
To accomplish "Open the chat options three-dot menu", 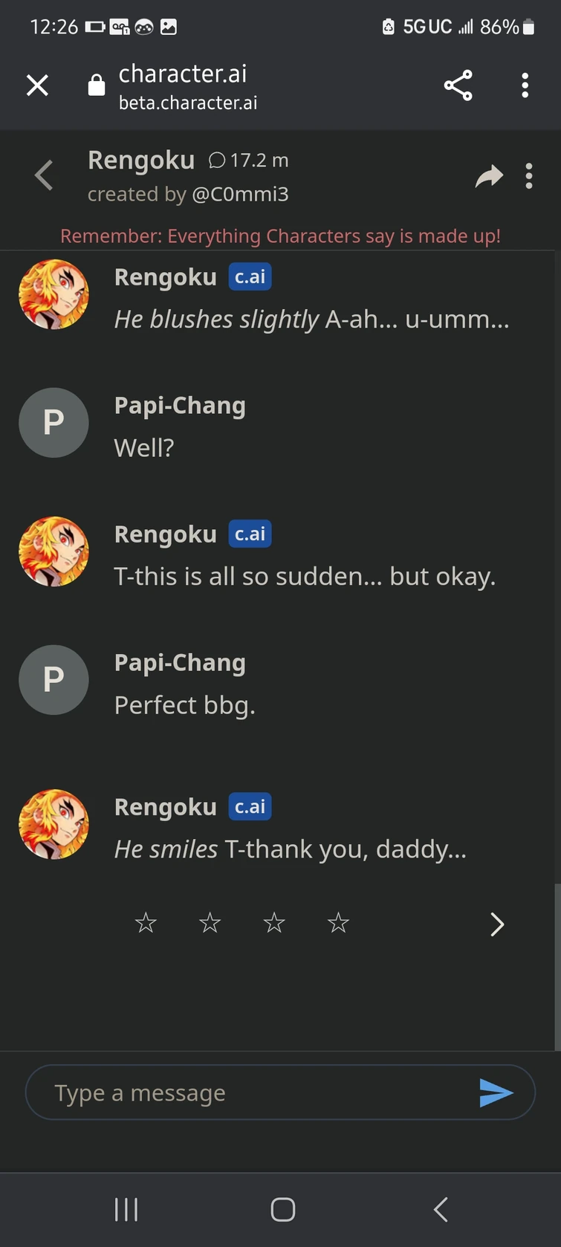I will click(529, 175).
